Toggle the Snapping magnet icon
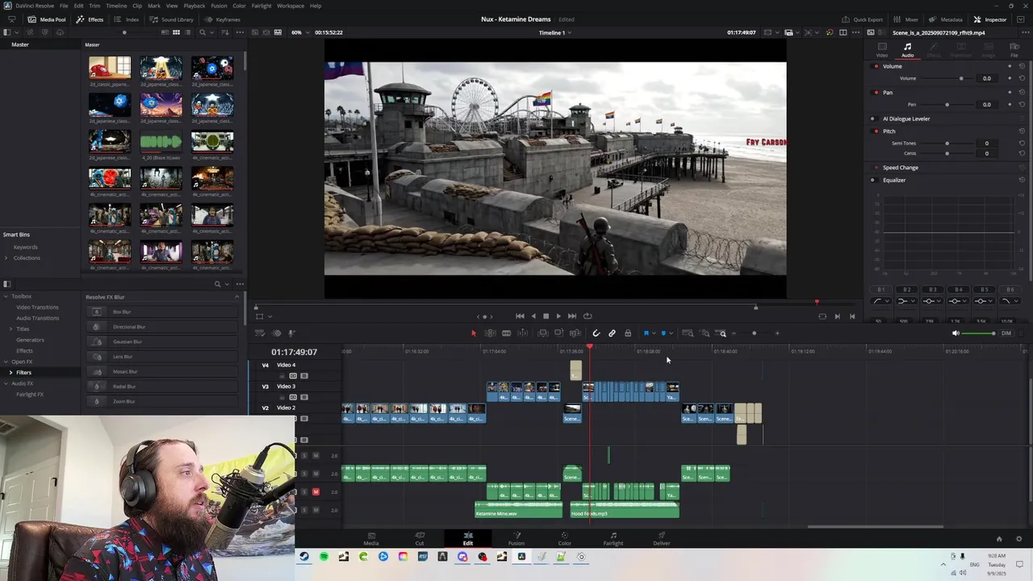The width and height of the screenshot is (1033, 581). point(596,333)
